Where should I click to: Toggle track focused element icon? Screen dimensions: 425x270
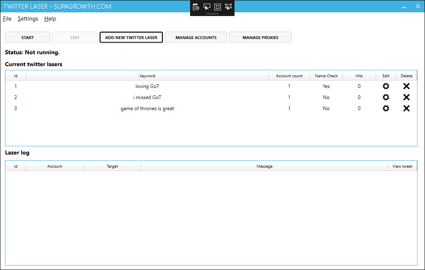tap(228, 7)
